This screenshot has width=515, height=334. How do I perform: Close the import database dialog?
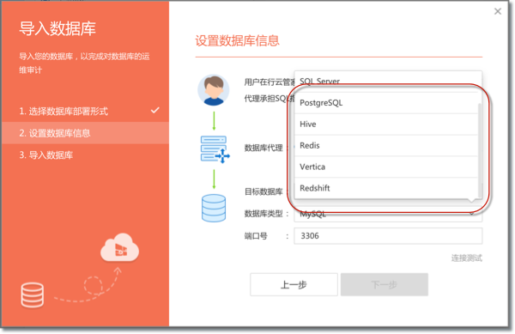(498, 11)
